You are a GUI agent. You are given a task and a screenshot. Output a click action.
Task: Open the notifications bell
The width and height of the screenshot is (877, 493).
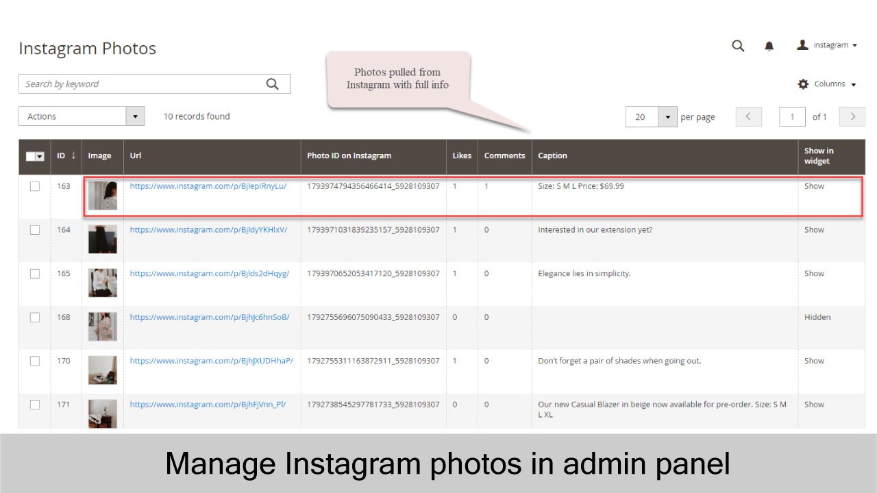coord(769,45)
